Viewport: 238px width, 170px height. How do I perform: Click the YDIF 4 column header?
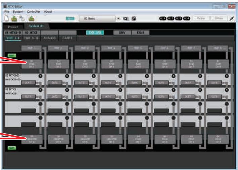tap(111, 48)
